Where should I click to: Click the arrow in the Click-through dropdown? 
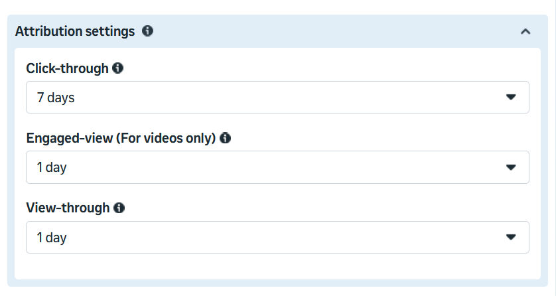pyautogui.click(x=511, y=98)
